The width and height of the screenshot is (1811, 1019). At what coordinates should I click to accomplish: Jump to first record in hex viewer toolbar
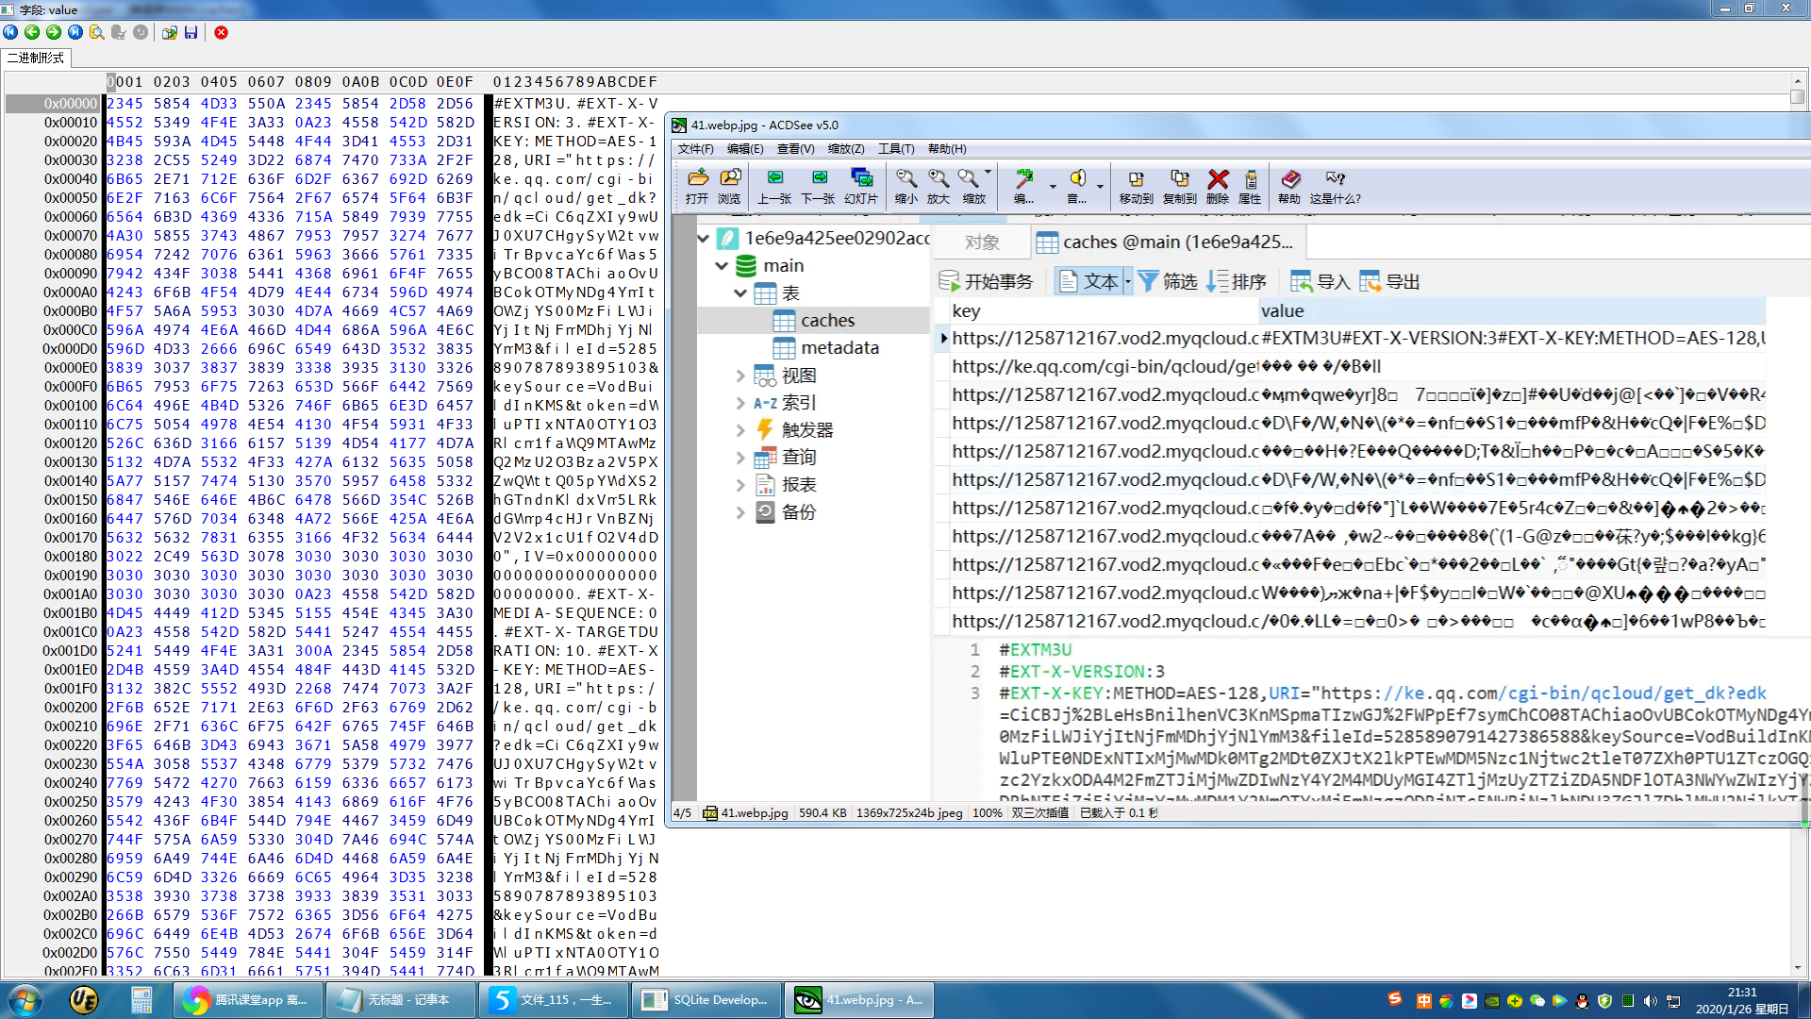(x=10, y=32)
